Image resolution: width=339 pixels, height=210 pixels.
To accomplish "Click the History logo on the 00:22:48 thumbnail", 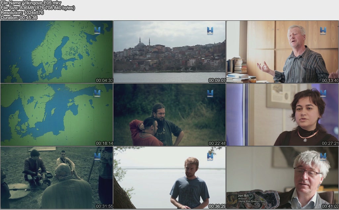I will [210, 93].
